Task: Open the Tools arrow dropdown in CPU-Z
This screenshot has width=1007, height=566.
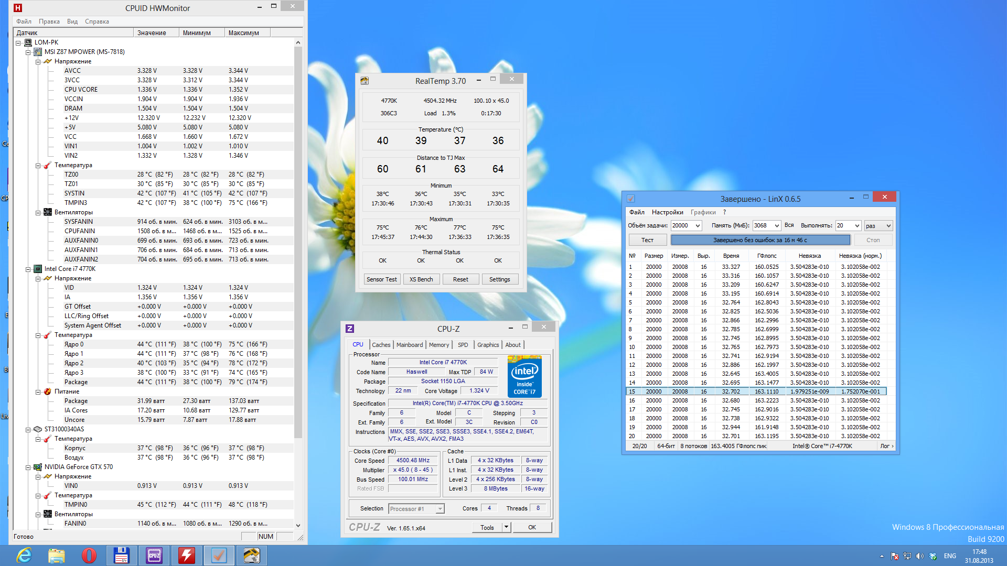Action: [x=506, y=527]
